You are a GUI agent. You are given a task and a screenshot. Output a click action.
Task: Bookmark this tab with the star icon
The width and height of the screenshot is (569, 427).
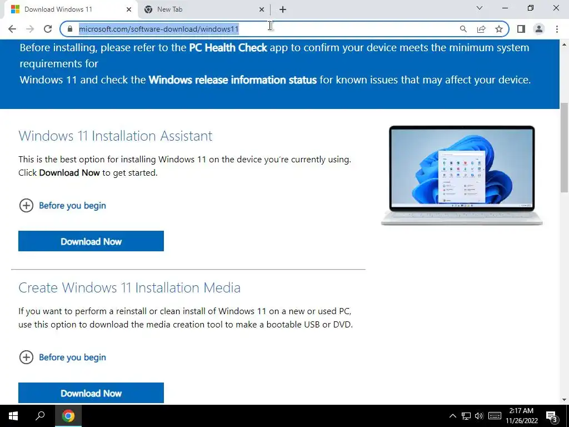click(x=499, y=29)
